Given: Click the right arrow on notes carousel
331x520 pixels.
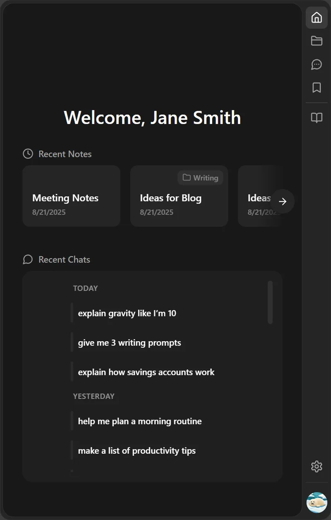Looking at the screenshot, I should tap(283, 202).
